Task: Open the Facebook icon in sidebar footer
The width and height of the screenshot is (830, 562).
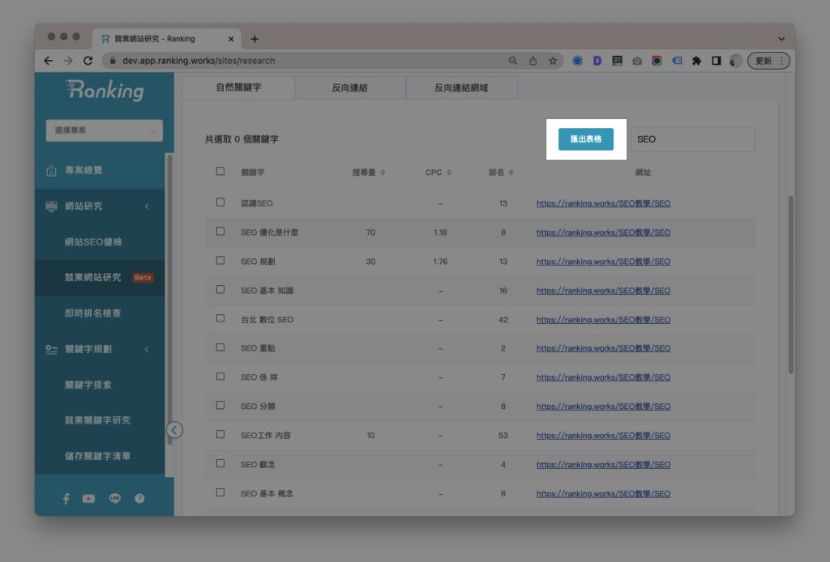Action: (66, 499)
